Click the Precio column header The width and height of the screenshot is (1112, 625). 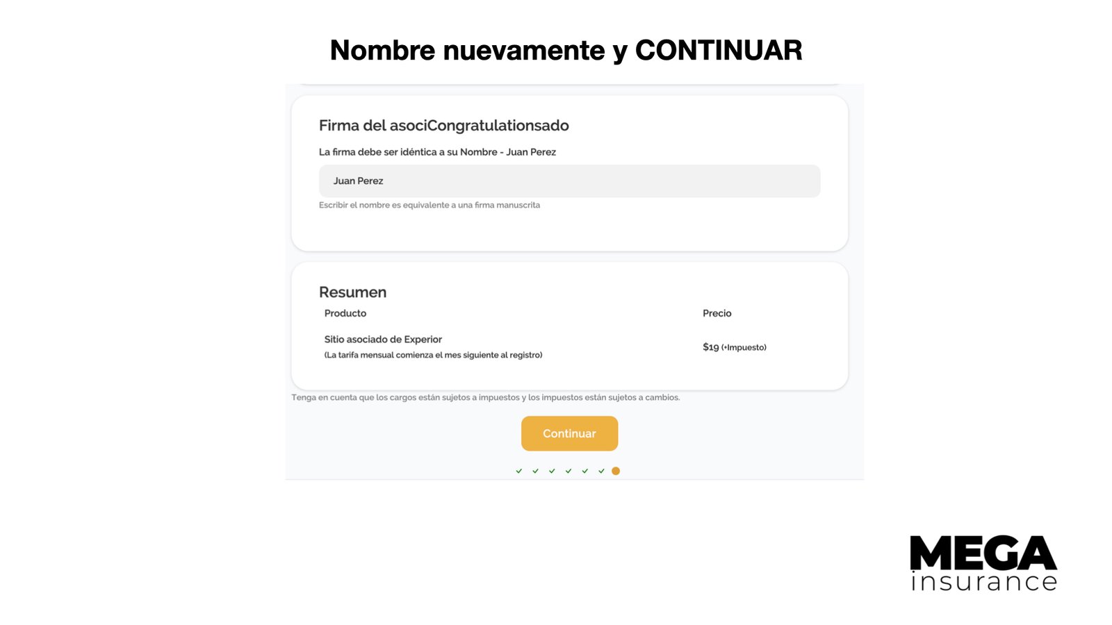[x=717, y=313]
